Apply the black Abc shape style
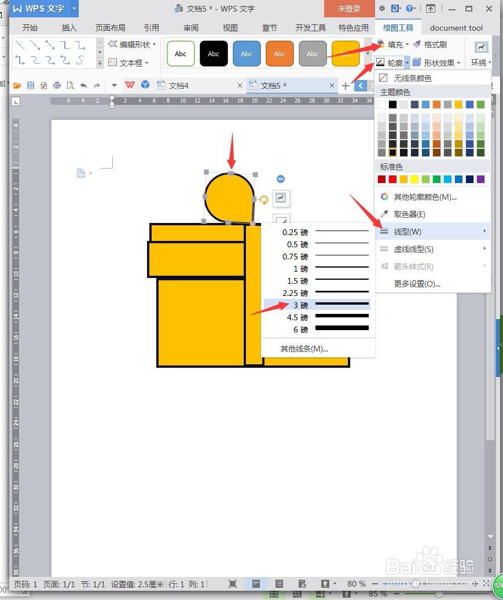503x600 pixels. click(x=214, y=53)
